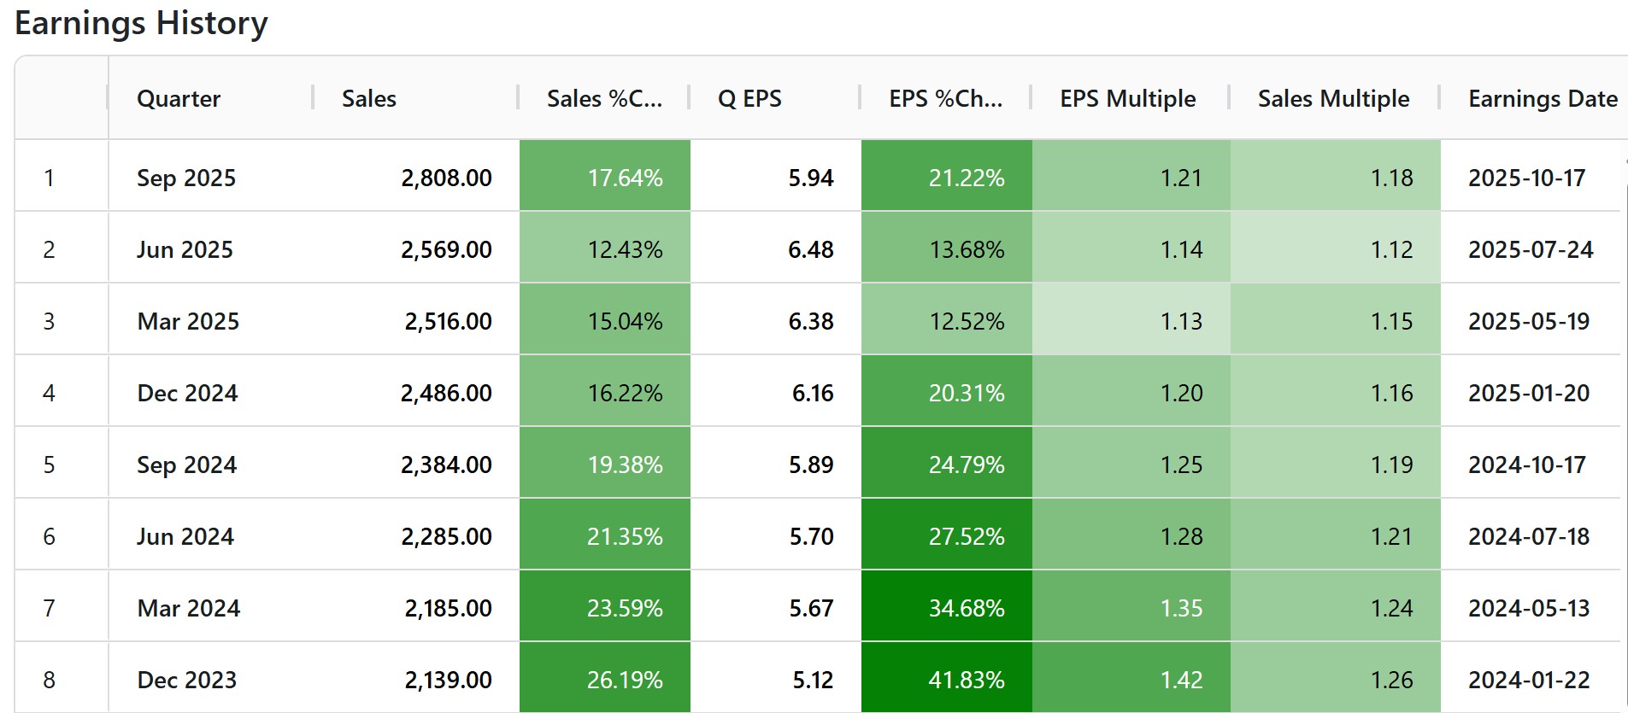The width and height of the screenshot is (1628, 713).
Task: Sort by the Sales Multiple column
Action: coord(1333,98)
